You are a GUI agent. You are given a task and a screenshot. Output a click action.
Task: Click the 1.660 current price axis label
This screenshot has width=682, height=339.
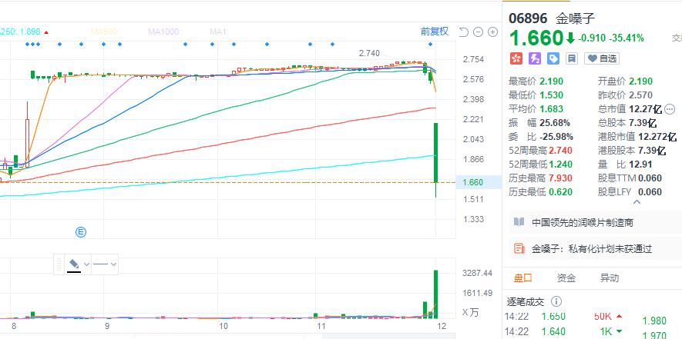(473, 182)
